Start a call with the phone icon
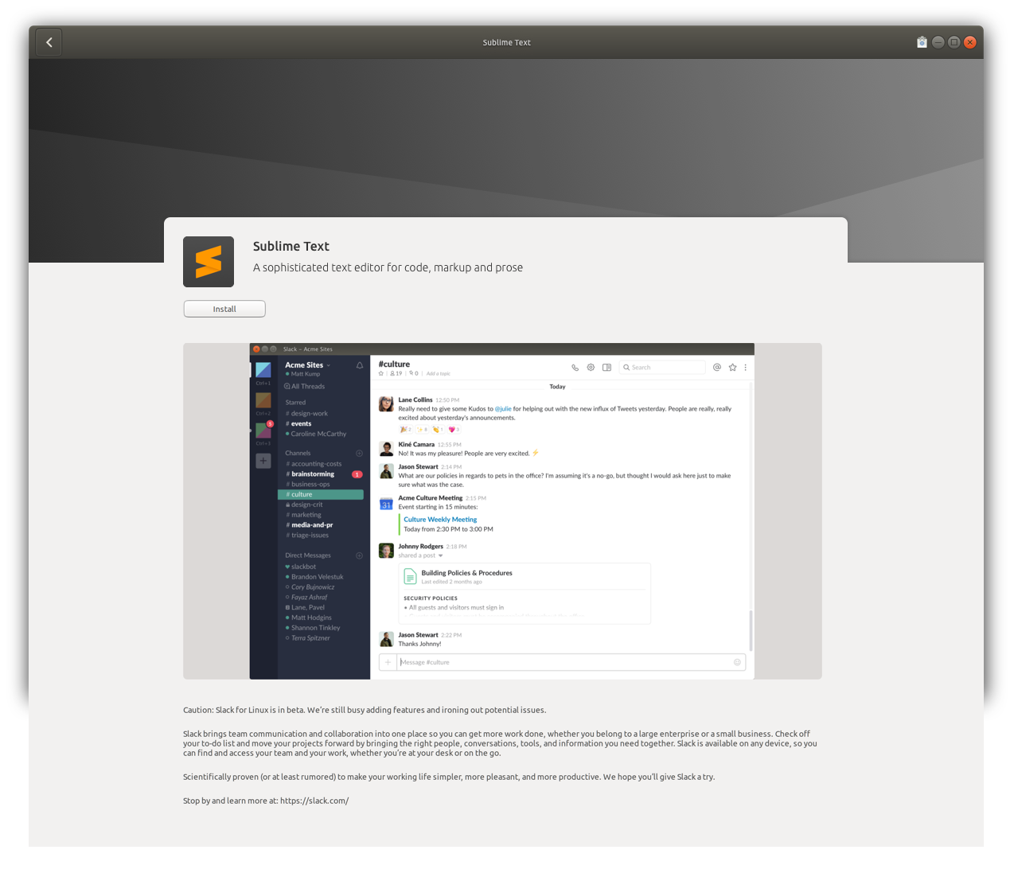Viewport: 1014px width, 873px height. tap(575, 367)
